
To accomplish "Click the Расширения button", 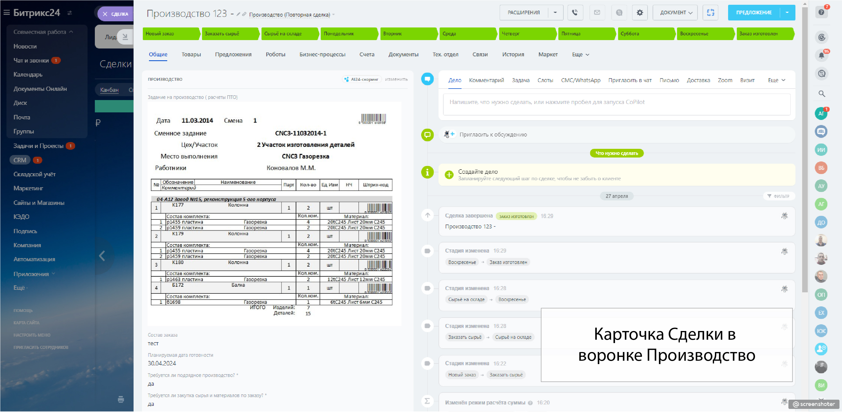I will click(x=523, y=12).
